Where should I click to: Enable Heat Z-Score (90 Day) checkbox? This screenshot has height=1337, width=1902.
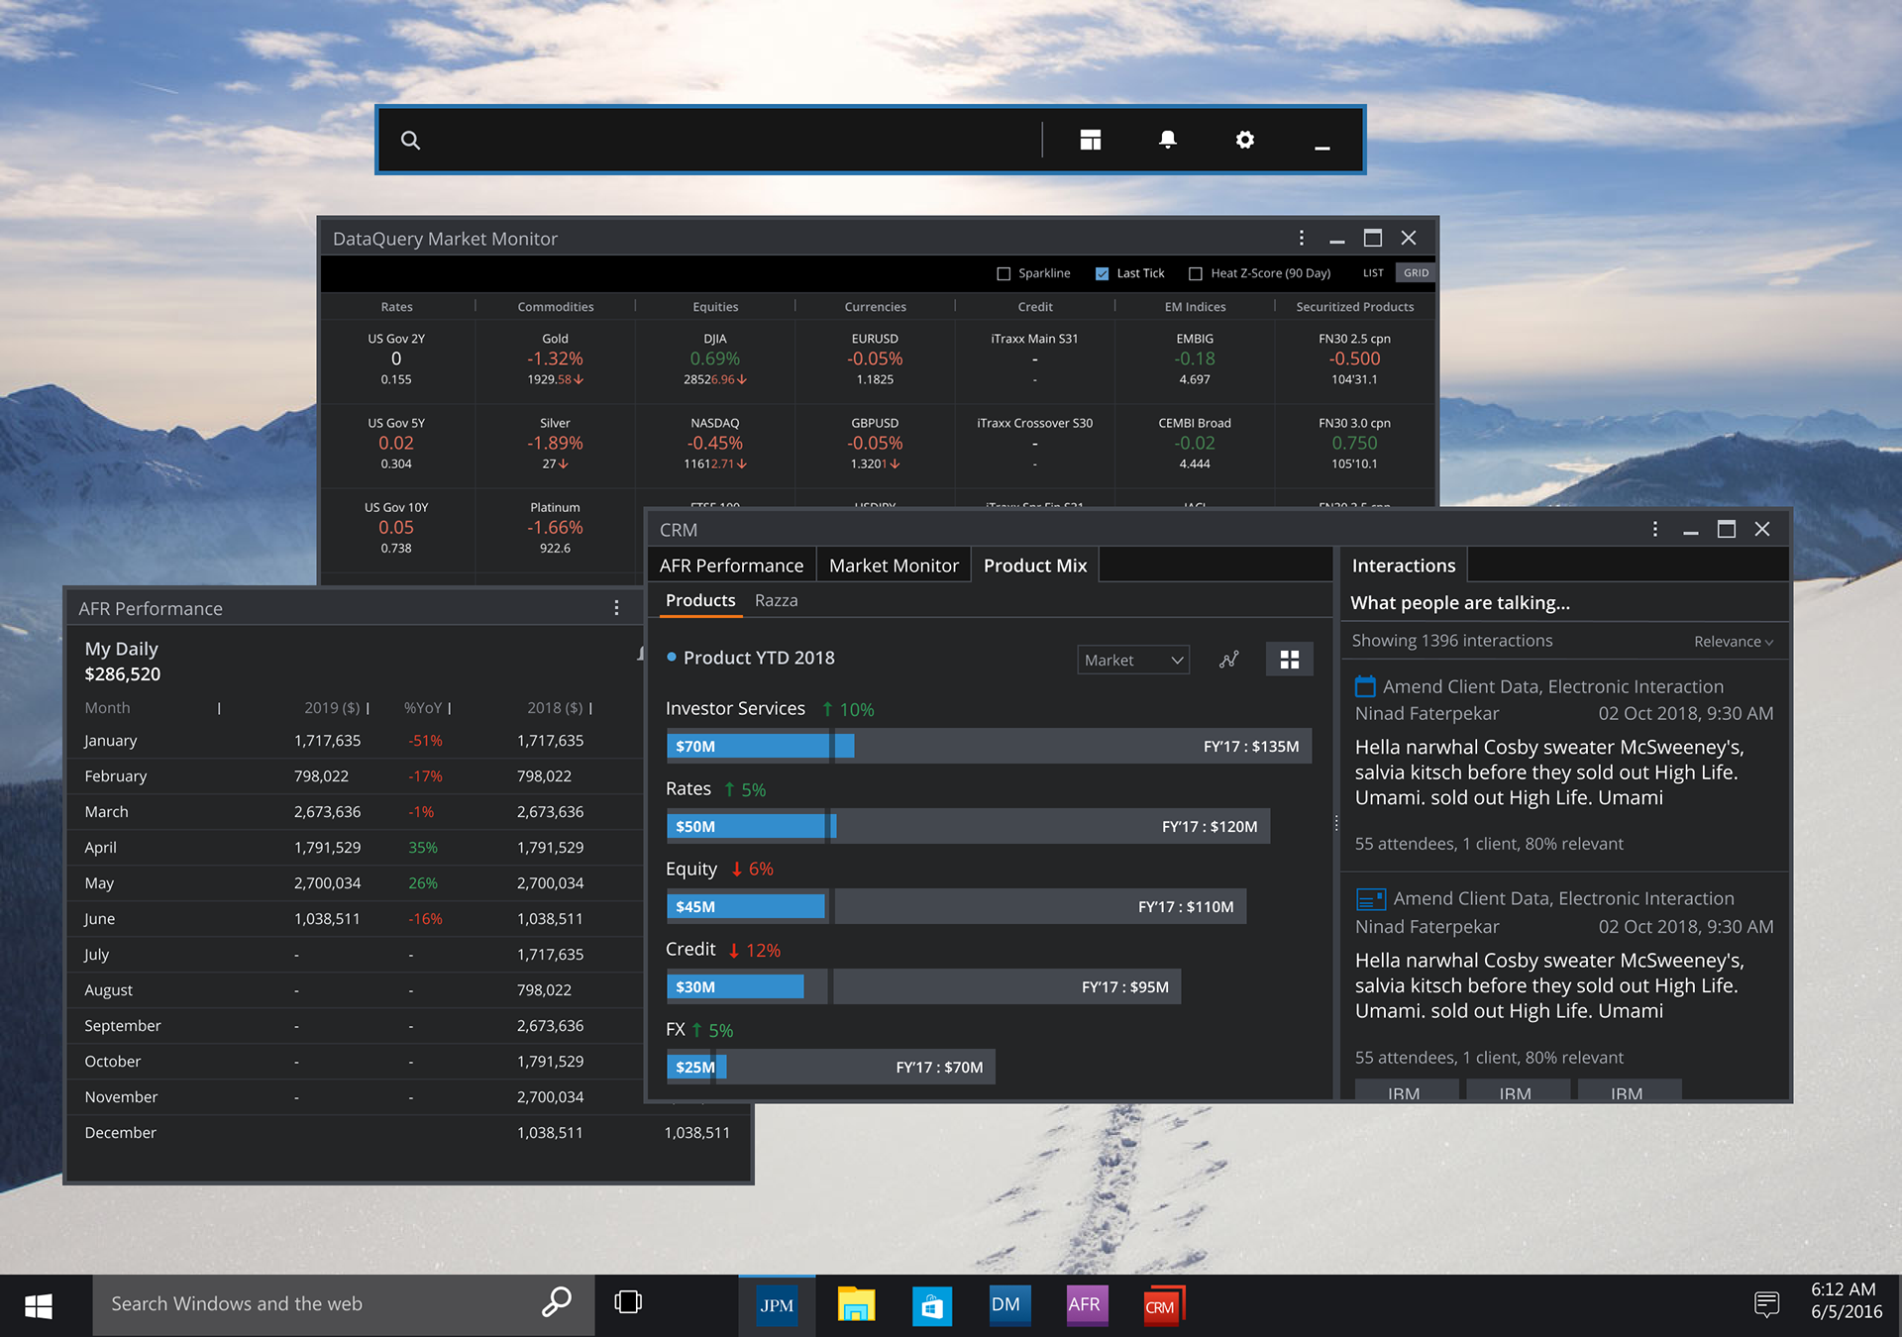click(1196, 273)
